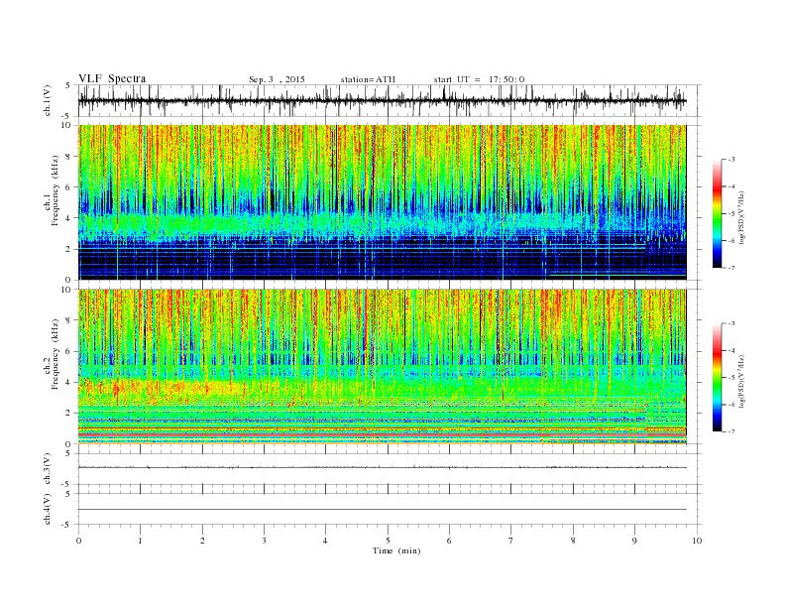Click the time axis tick label "9"

[634, 541]
